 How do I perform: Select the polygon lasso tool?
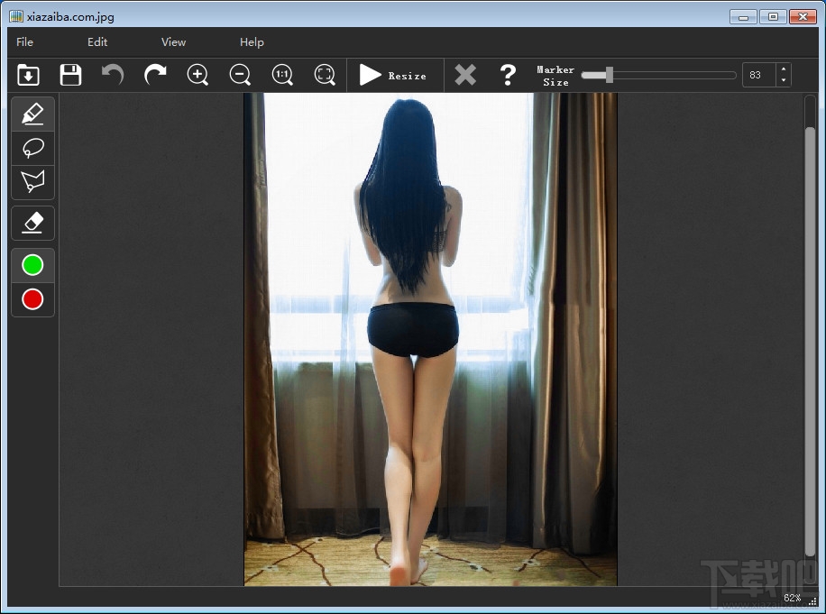[32, 181]
